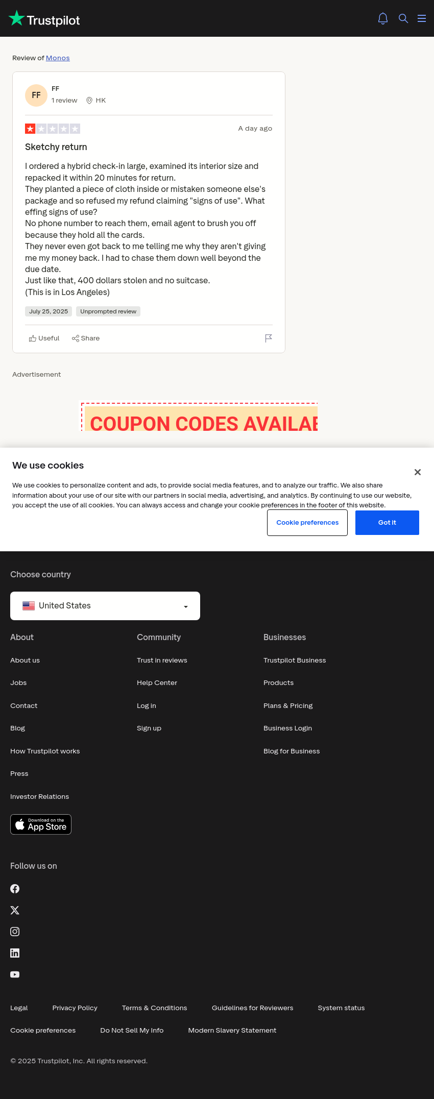Open the hamburger menu icon

pyautogui.click(x=422, y=18)
